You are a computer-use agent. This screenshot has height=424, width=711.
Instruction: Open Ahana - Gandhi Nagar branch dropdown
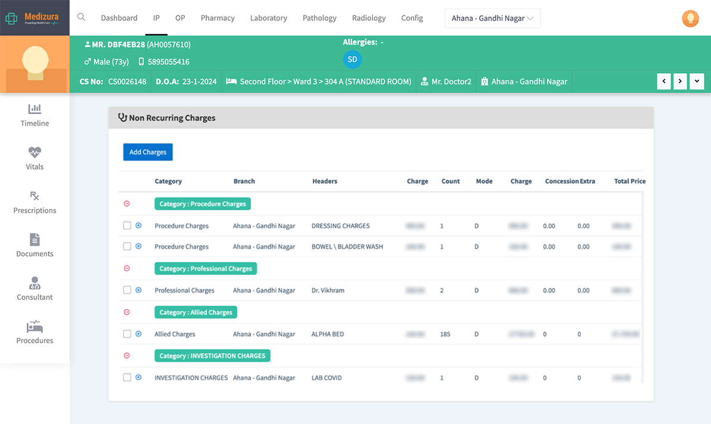492,18
